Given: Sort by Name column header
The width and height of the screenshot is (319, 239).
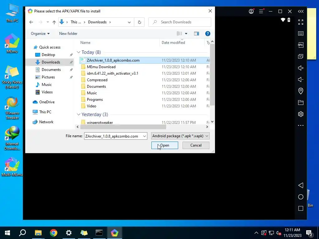Looking at the screenshot, I should 85,42.
